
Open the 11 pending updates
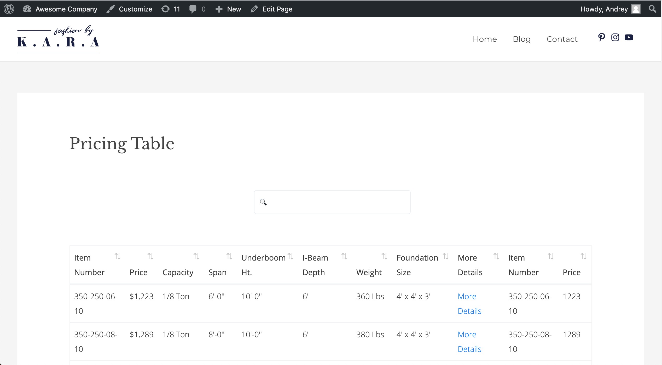[x=171, y=9]
